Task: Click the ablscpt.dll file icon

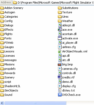Action: click(x=60, y=25)
